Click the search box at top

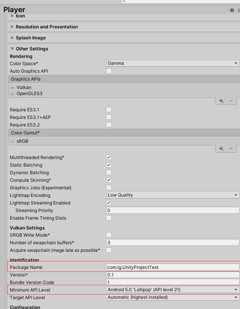(181, 2)
